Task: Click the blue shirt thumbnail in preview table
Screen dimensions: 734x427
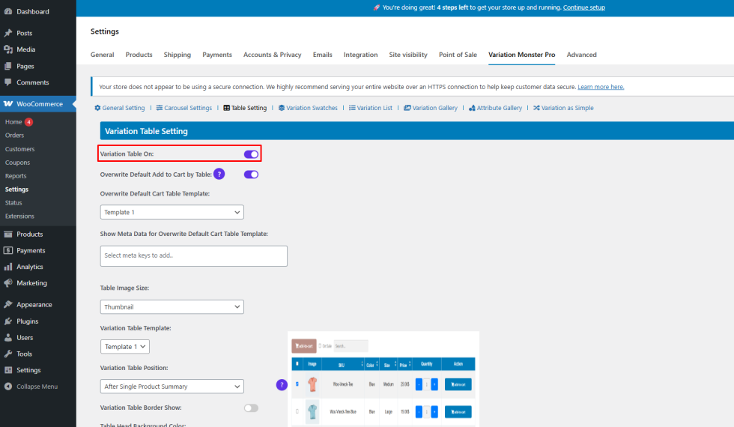Action: [312, 412]
